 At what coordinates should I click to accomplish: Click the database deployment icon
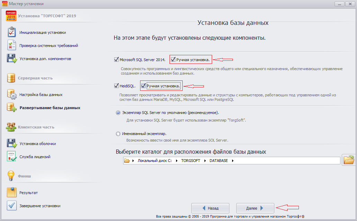(12, 107)
